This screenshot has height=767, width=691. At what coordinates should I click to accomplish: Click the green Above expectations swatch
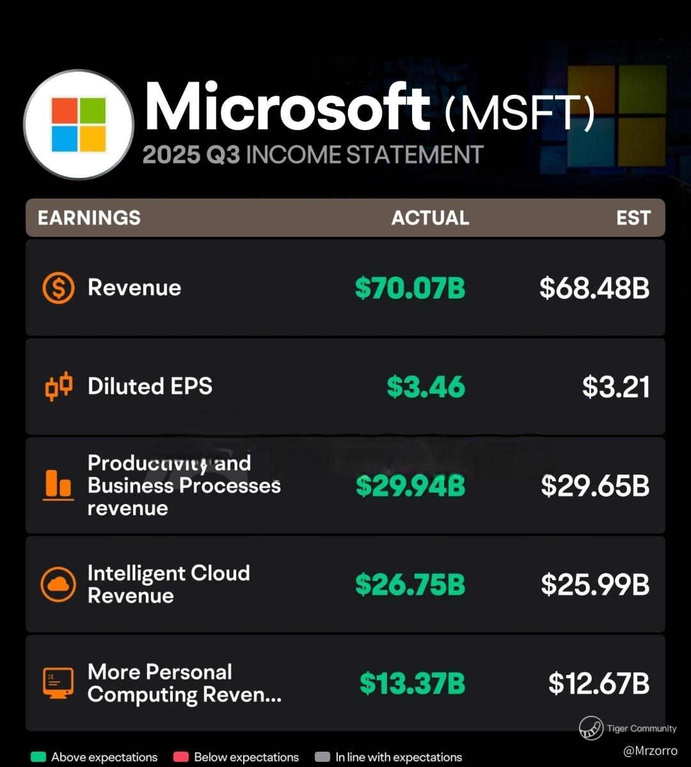[38, 757]
